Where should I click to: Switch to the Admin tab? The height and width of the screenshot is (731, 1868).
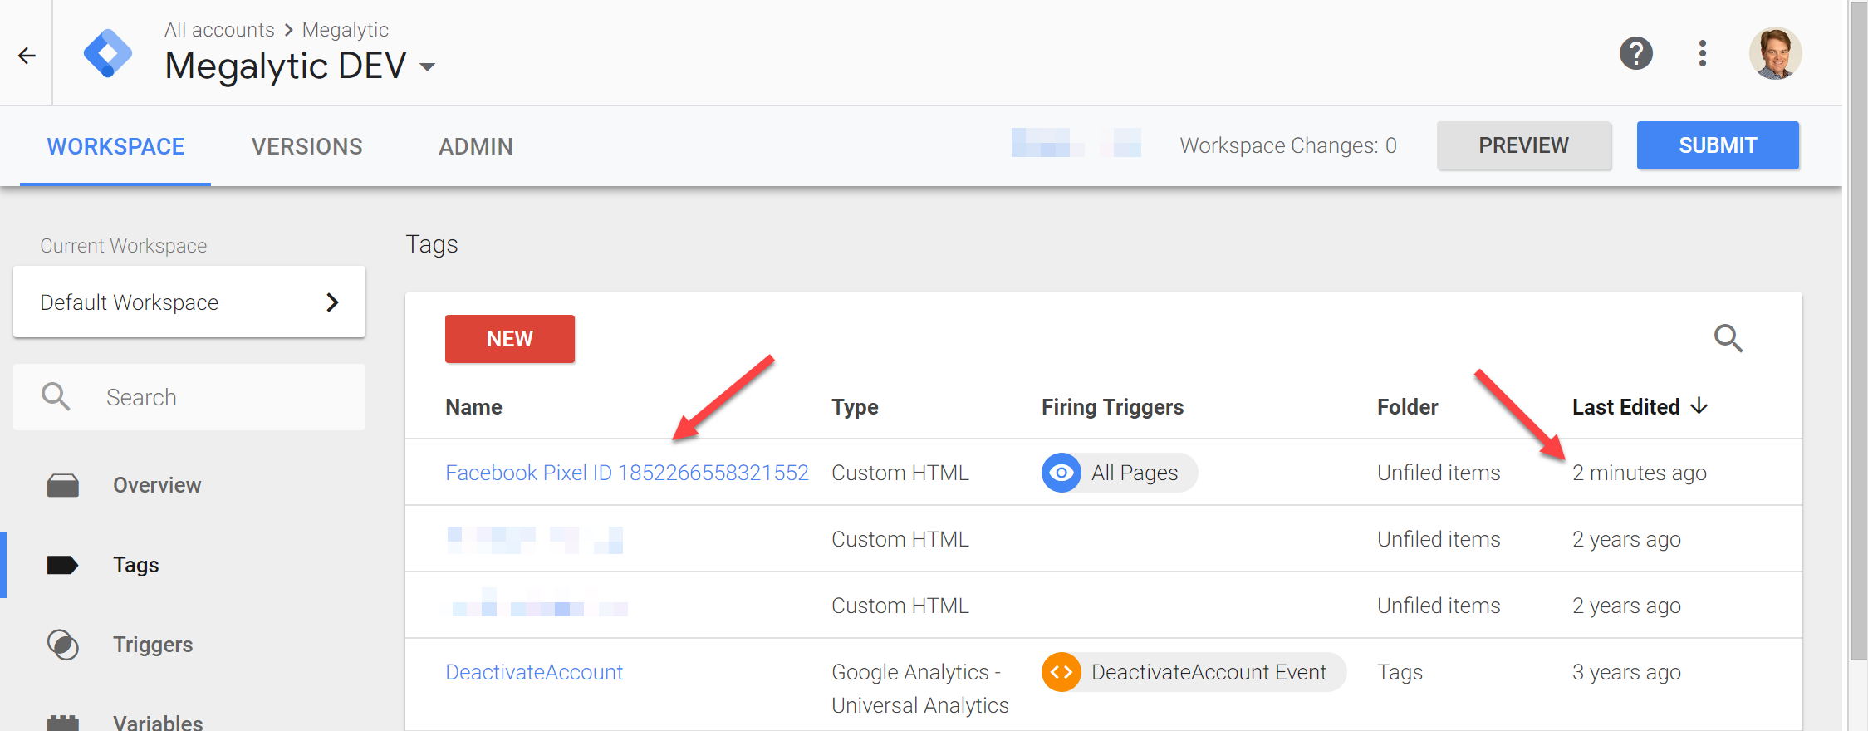point(475,146)
